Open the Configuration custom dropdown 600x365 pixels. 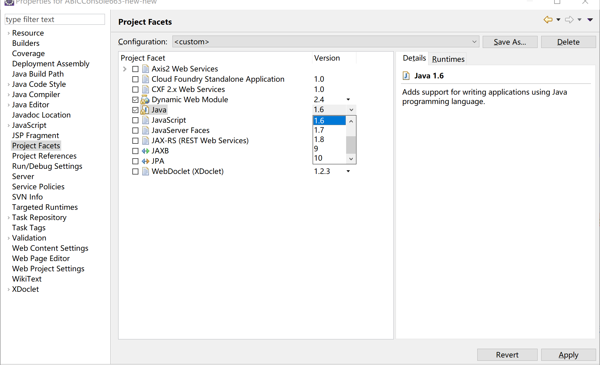tap(325, 42)
